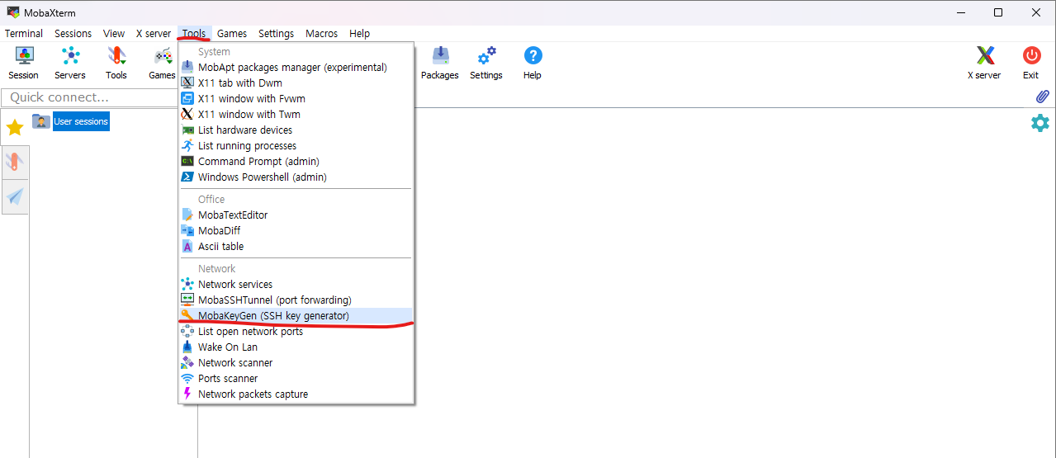This screenshot has width=1056, height=458.
Task: Maximize the MobaXterm window
Action: coord(998,12)
